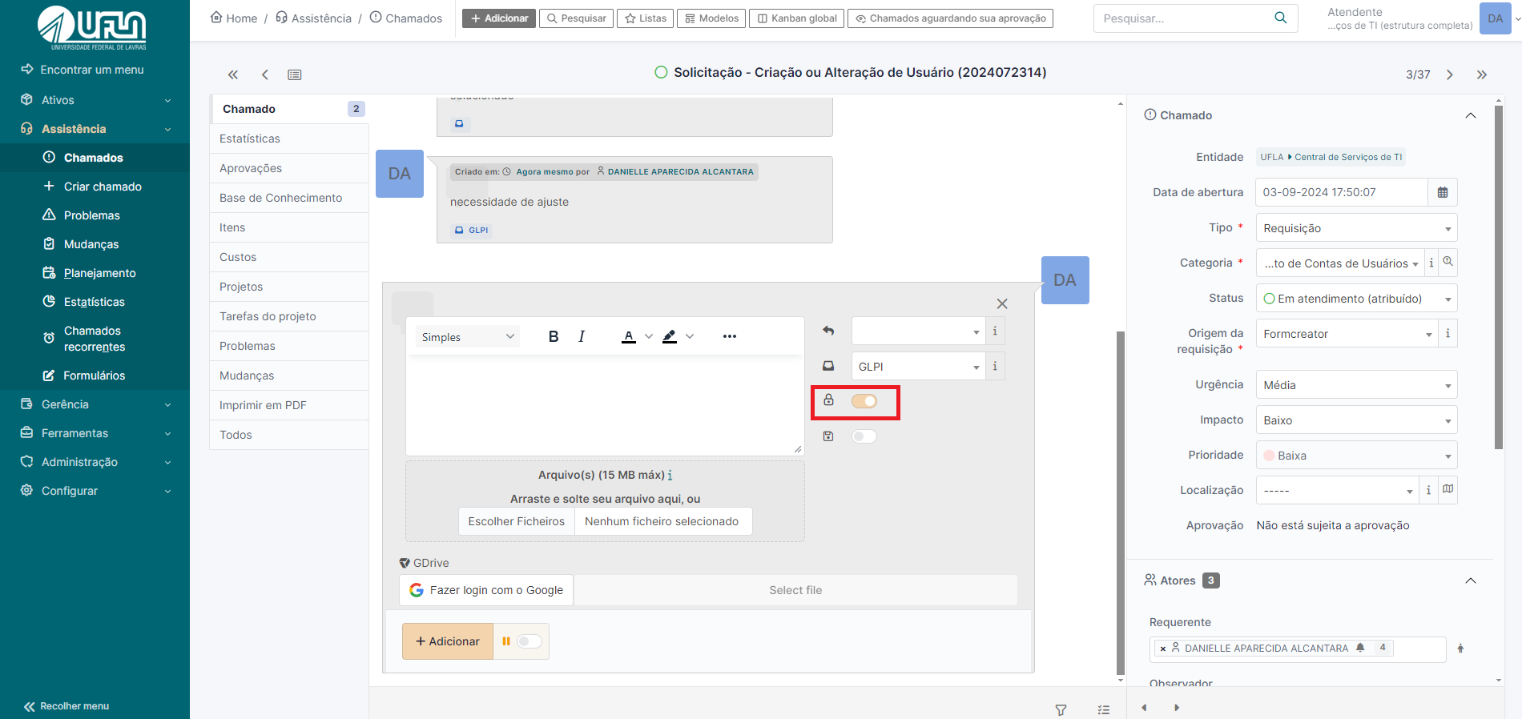The width and height of the screenshot is (1522, 719).
Task: Click the top Adicionar button
Action: pyautogui.click(x=499, y=18)
